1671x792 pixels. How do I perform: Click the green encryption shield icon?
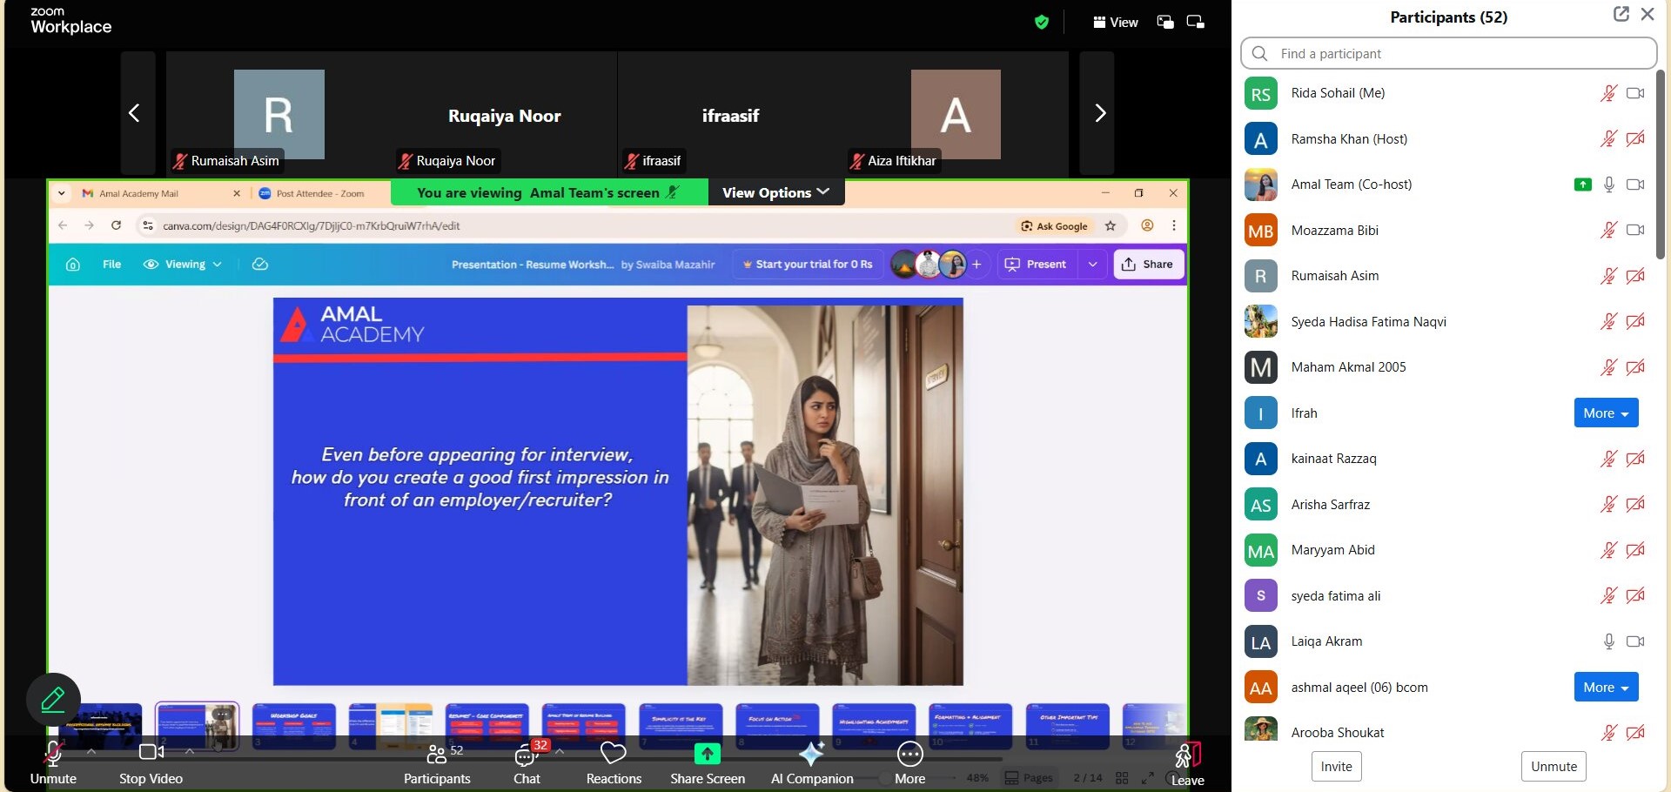1041,23
